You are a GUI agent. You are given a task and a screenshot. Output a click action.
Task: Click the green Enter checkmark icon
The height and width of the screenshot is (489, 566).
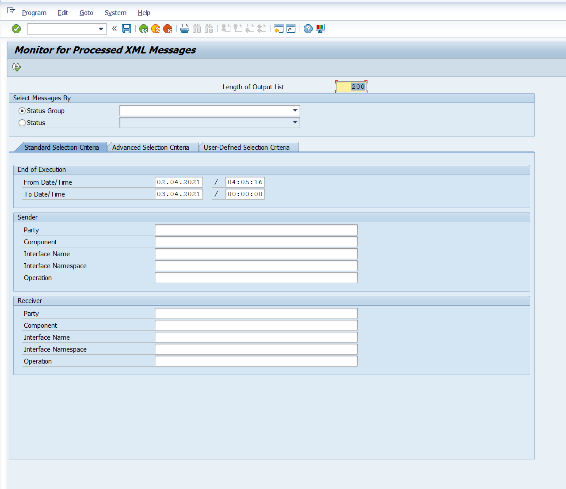click(x=16, y=29)
